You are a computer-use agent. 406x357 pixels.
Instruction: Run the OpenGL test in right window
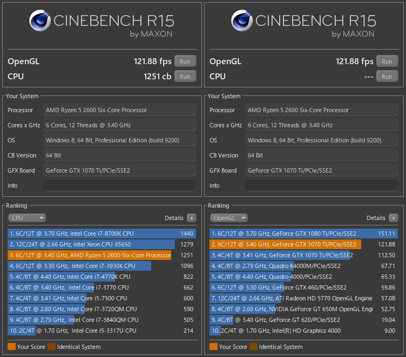click(x=387, y=61)
